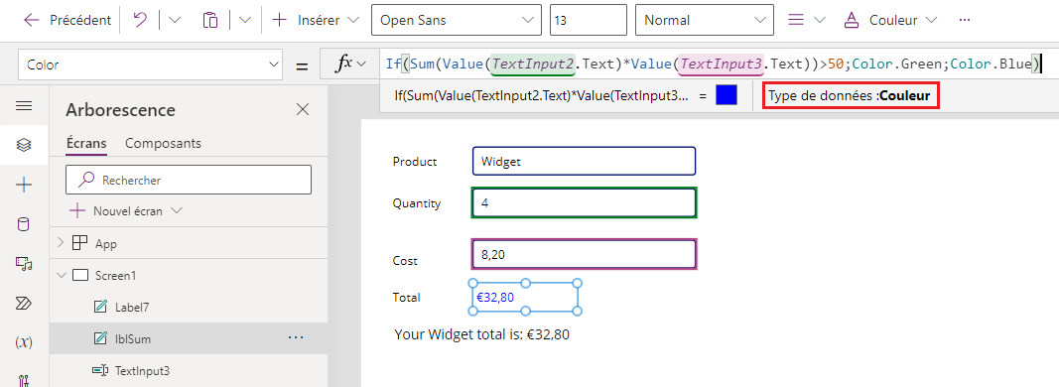The height and width of the screenshot is (387, 1059).
Task: Open the lblSum more options ellipsis
Action: [295, 337]
